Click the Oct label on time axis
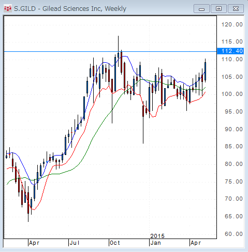The width and height of the screenshot is (248, 252). pos(115,243)
